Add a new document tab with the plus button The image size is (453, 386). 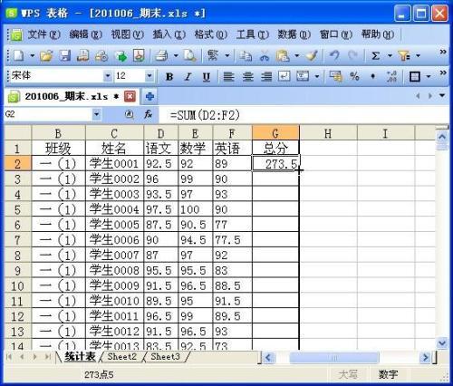(149, 97)
